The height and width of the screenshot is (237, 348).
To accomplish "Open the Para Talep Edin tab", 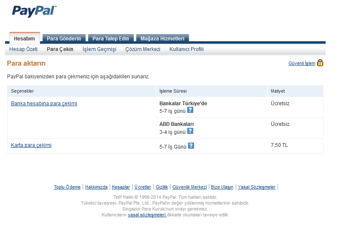I will (x=111, y=38).
